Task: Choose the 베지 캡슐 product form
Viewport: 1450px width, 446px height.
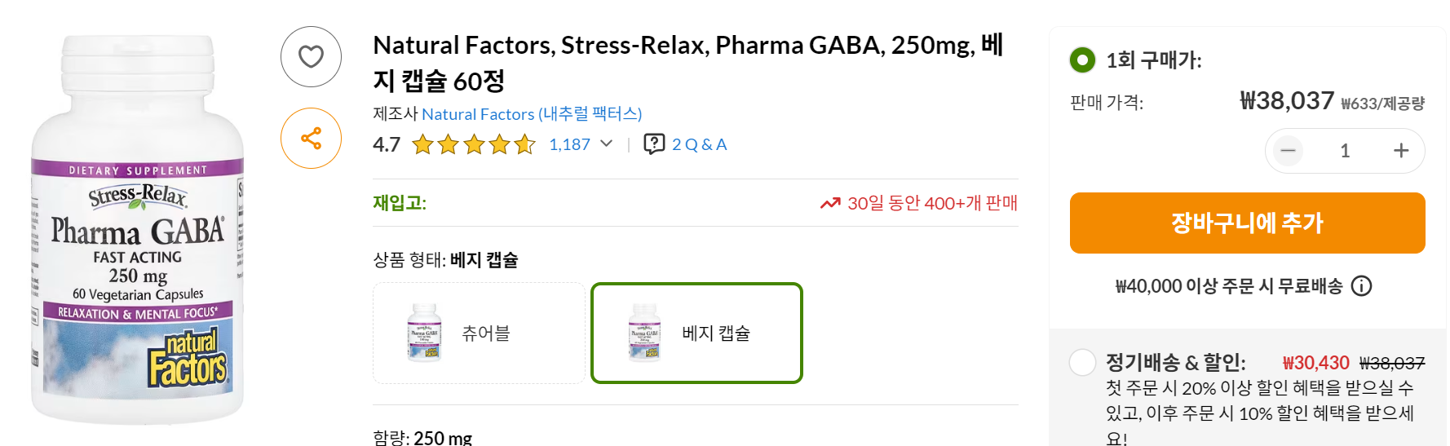Action: (696, 333)
